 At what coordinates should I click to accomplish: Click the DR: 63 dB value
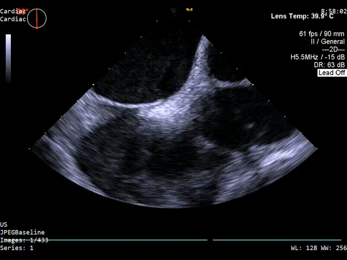coord(330,65)
